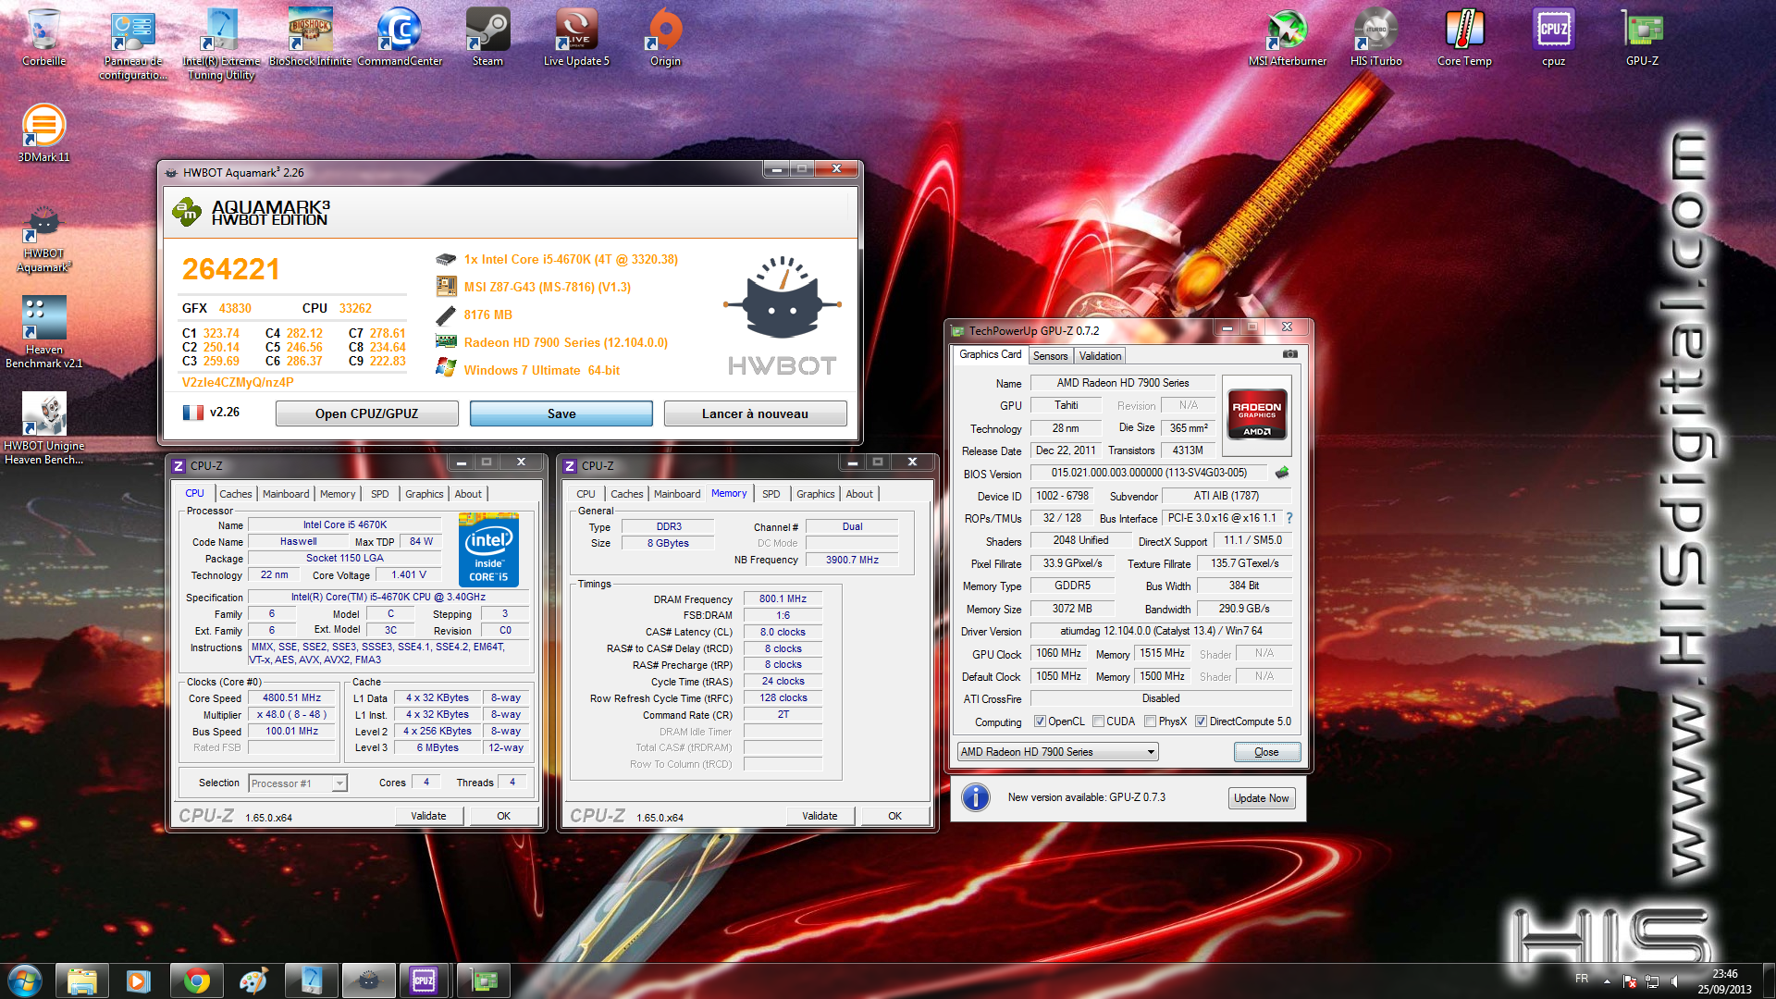1776x999 pixels.
Task: Click Validate in right CPU-Z window
Action: [x=820, y=816]
